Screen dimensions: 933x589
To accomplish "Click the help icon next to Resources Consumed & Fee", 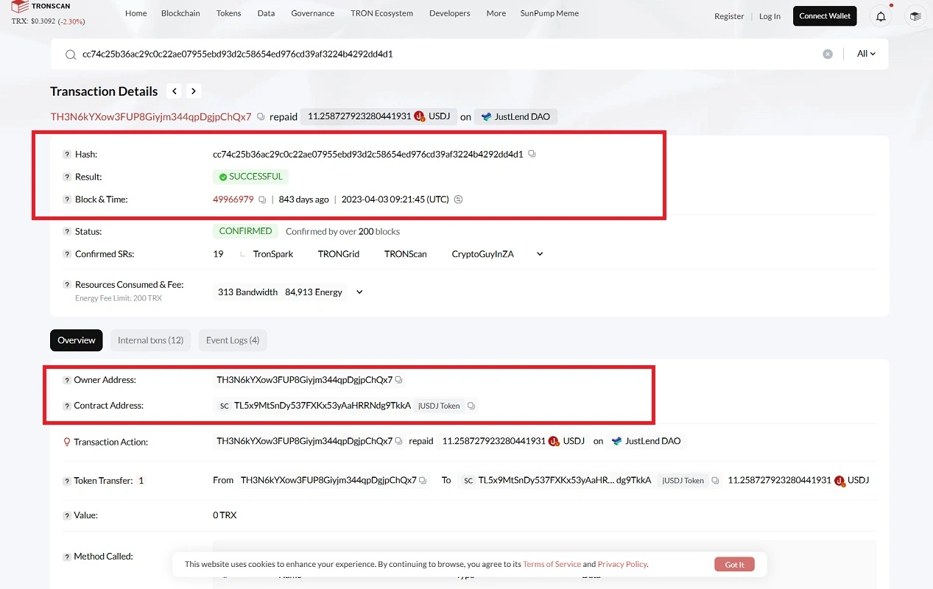I will click(x=67, y=285).
